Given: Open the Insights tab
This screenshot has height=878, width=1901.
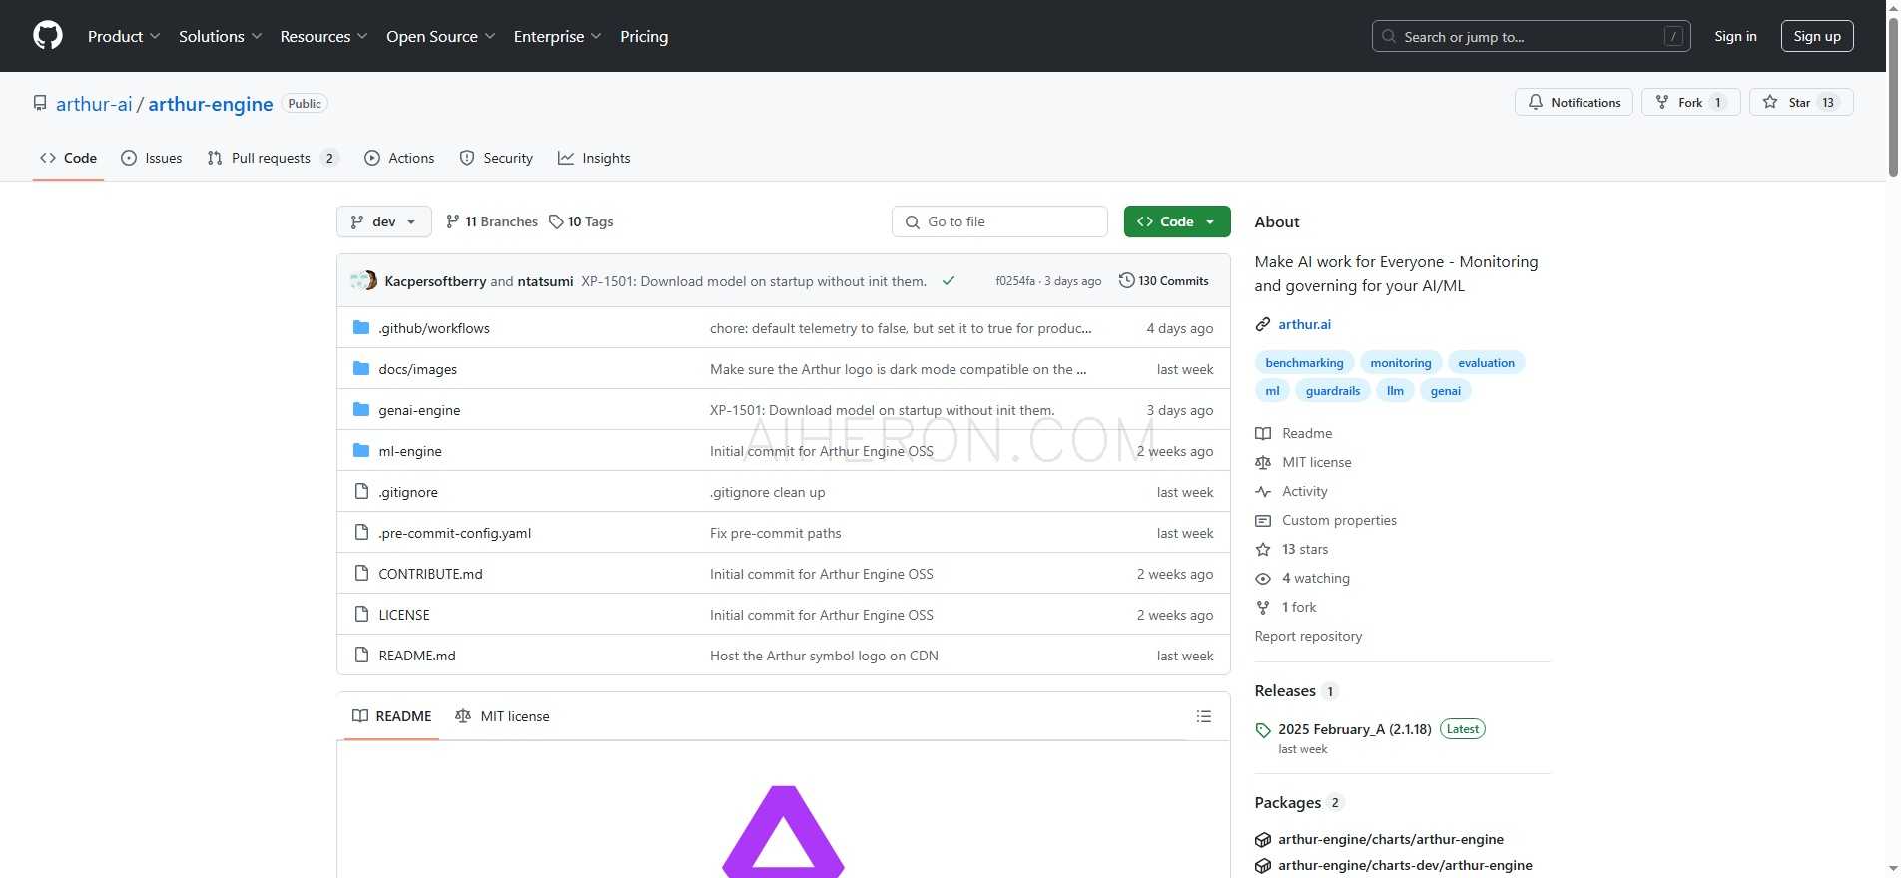Looking at the screenshot, I should (x=594, y=158).
